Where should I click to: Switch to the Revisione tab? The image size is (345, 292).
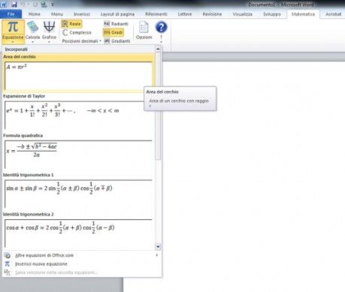click(212, 14)
